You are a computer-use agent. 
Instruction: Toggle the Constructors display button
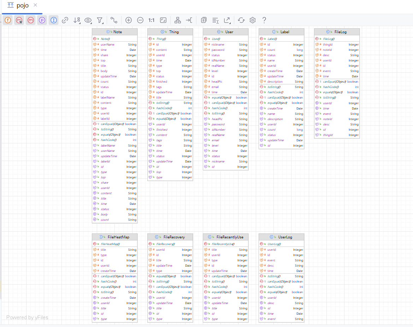tap(19, 20)
